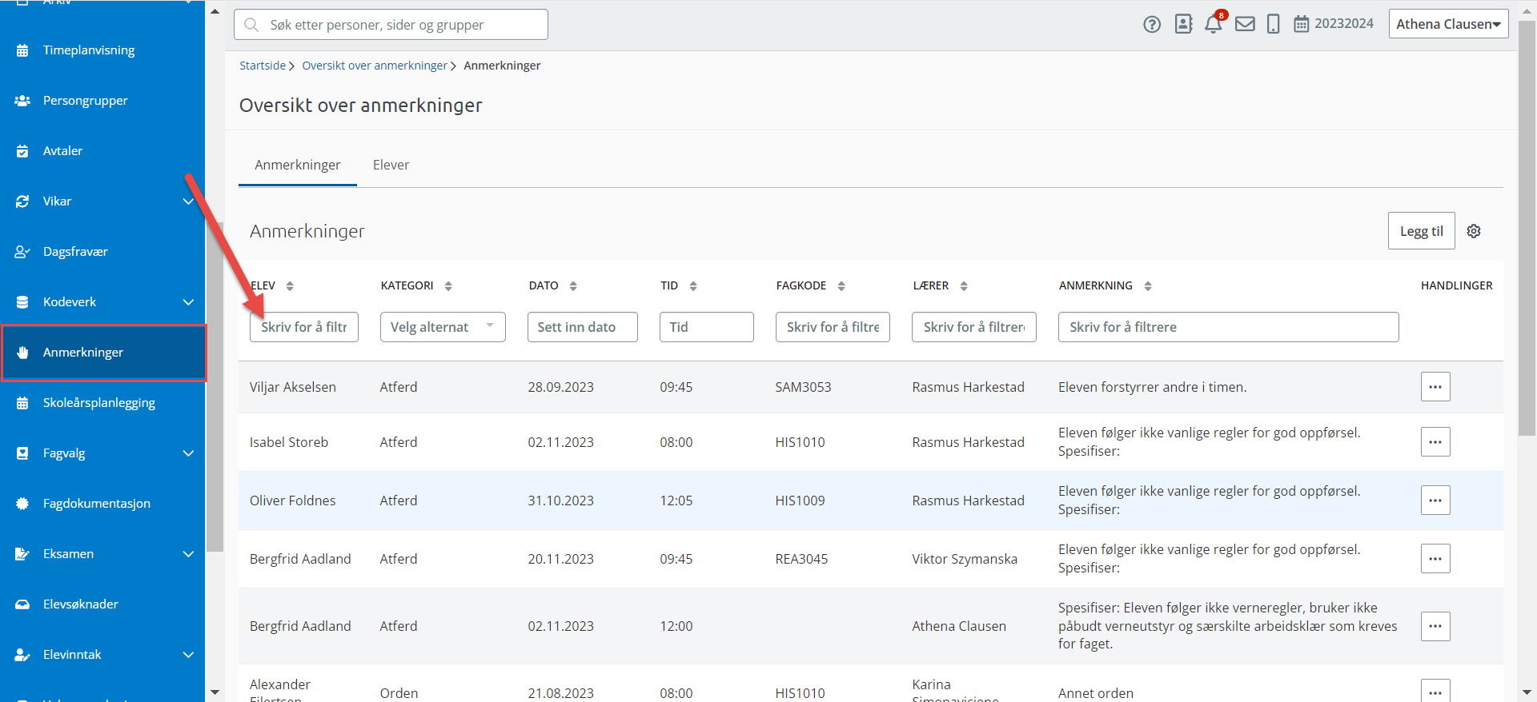Click the Legg til button
1537x702 pixels.
point(1421,231)
